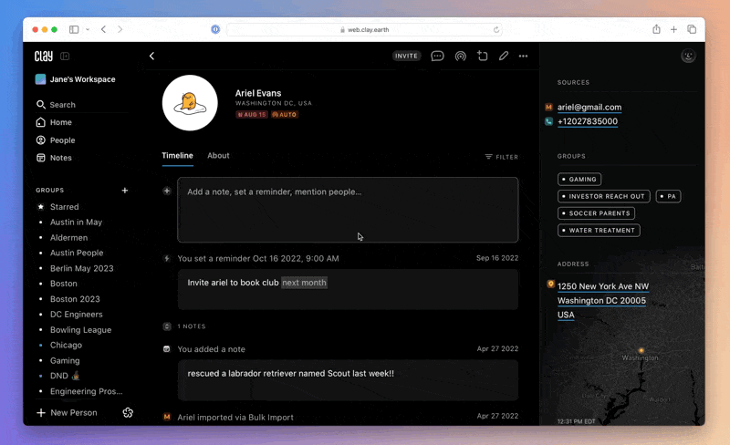Select the SOCCER PARENTS tag
Image resolution: width=730 pixels, height=445 pixels.
[597, 213]
